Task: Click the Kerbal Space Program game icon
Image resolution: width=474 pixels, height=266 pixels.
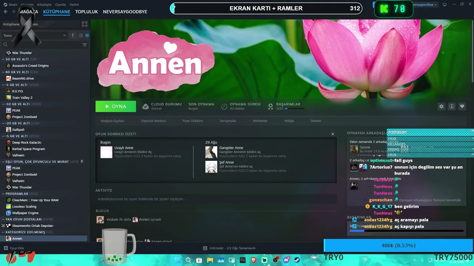Action: pos(9,149)
